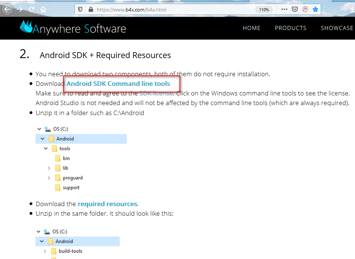This screenshot has height=259, width=355.
Task: Reload the page with the refresh icon
Action: (32, 9)
